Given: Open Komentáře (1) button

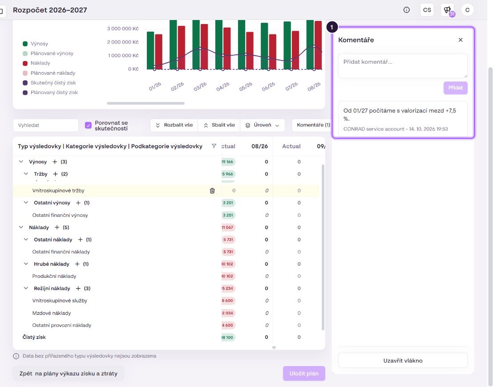Looking at the screenshot, I should pos(312,125).
